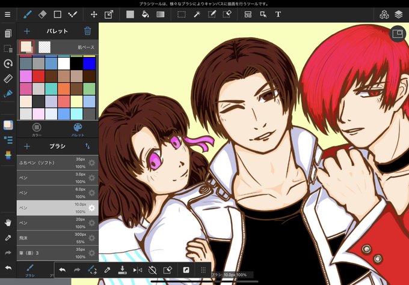Click the brush sort arrows icon

[x=87, y=146]
